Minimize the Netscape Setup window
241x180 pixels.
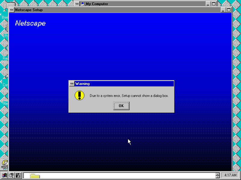click(x=223, y=10)
